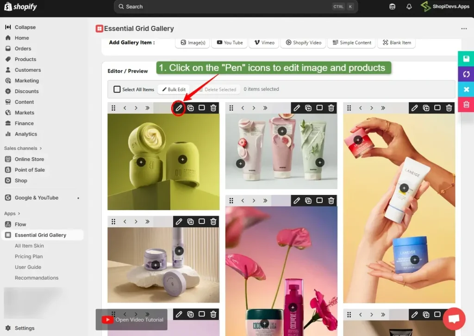Click the notifications bell icon
474x336 pixels.
(x=408, y=6)
